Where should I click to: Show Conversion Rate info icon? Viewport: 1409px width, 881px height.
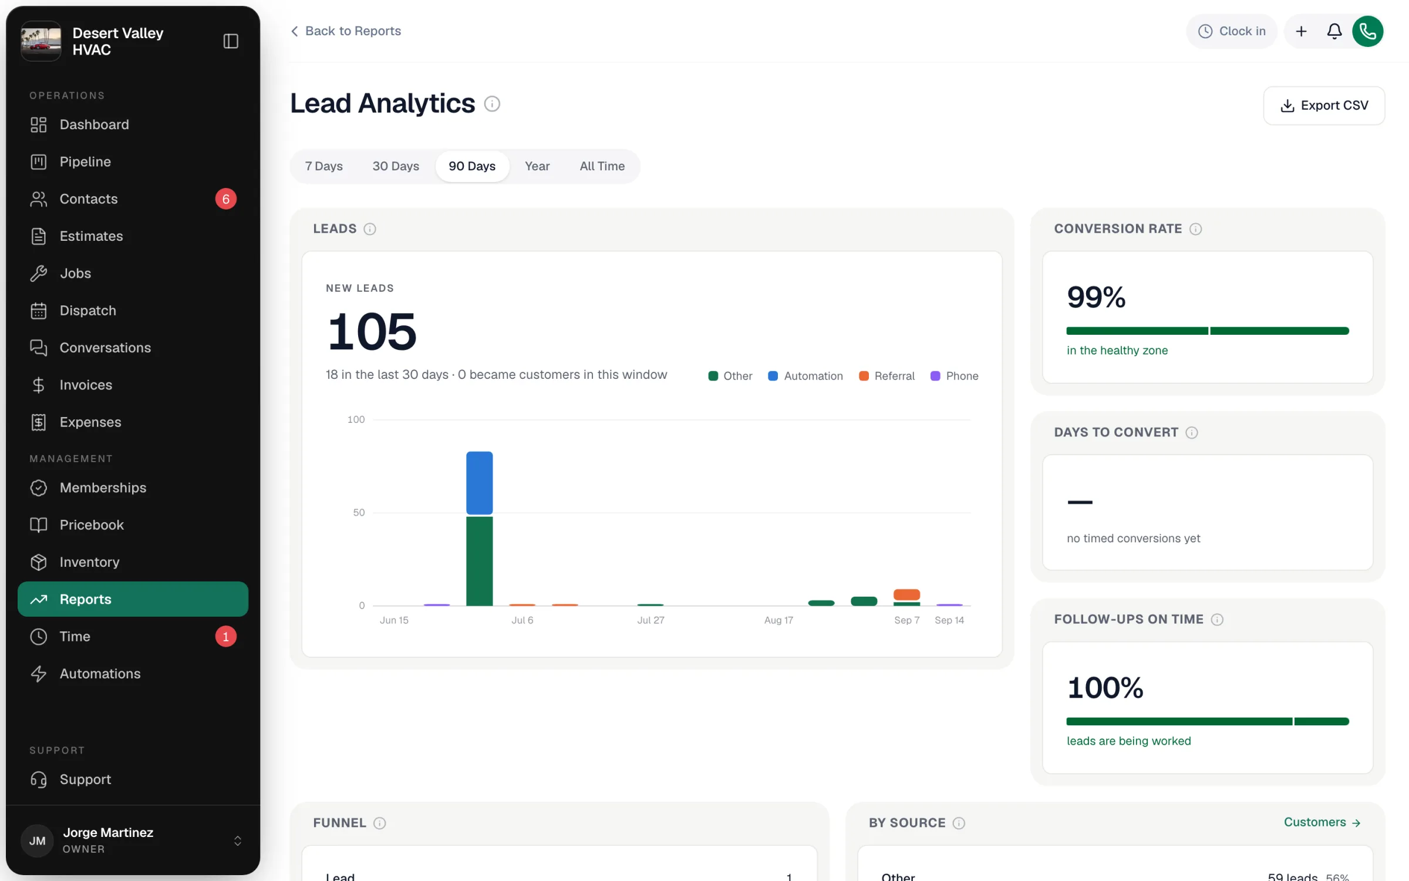[1196, 229]
